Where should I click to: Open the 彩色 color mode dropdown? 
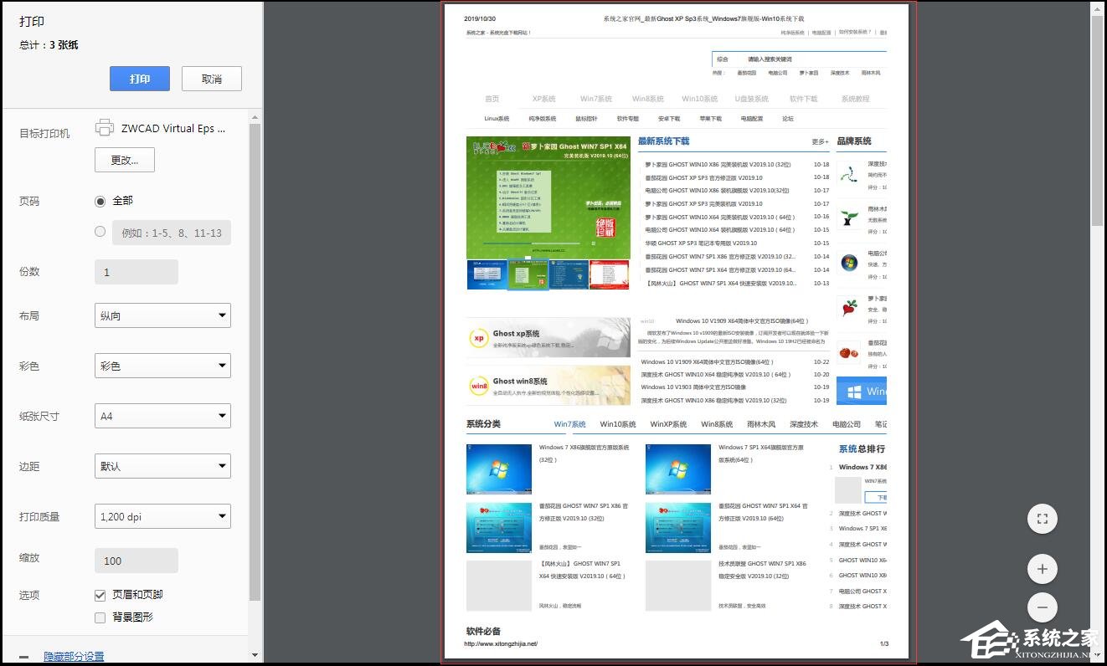[x=162, y=366]
